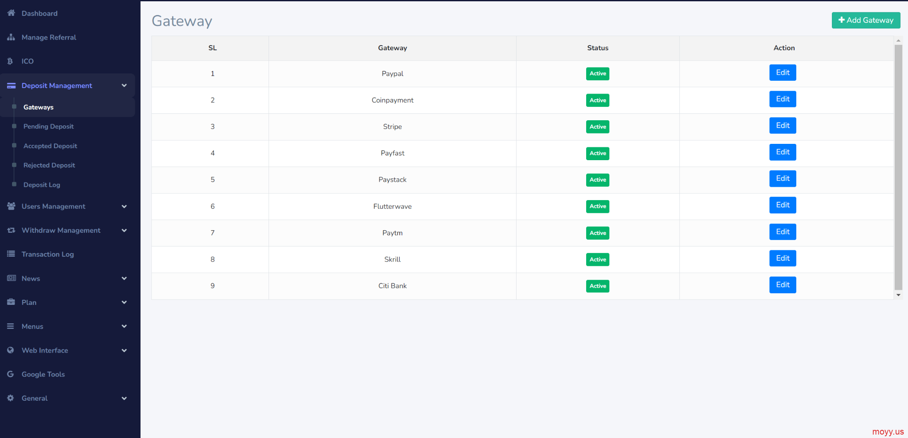The height and width of the screenshot is (438, 908).
Task: Click the Dashboard home icon
Action: coord(11,13)
